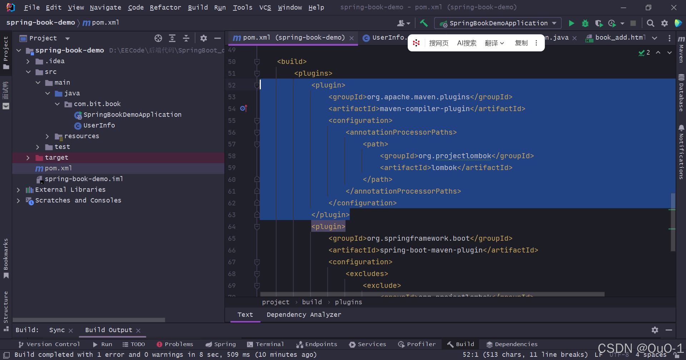This screenshot has height=360, width=686.
Task: Click AI搜索 in the popup
Action: [467, 43]
